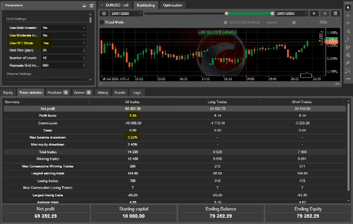Select the Max balance drawdown row label

(48, 137)
